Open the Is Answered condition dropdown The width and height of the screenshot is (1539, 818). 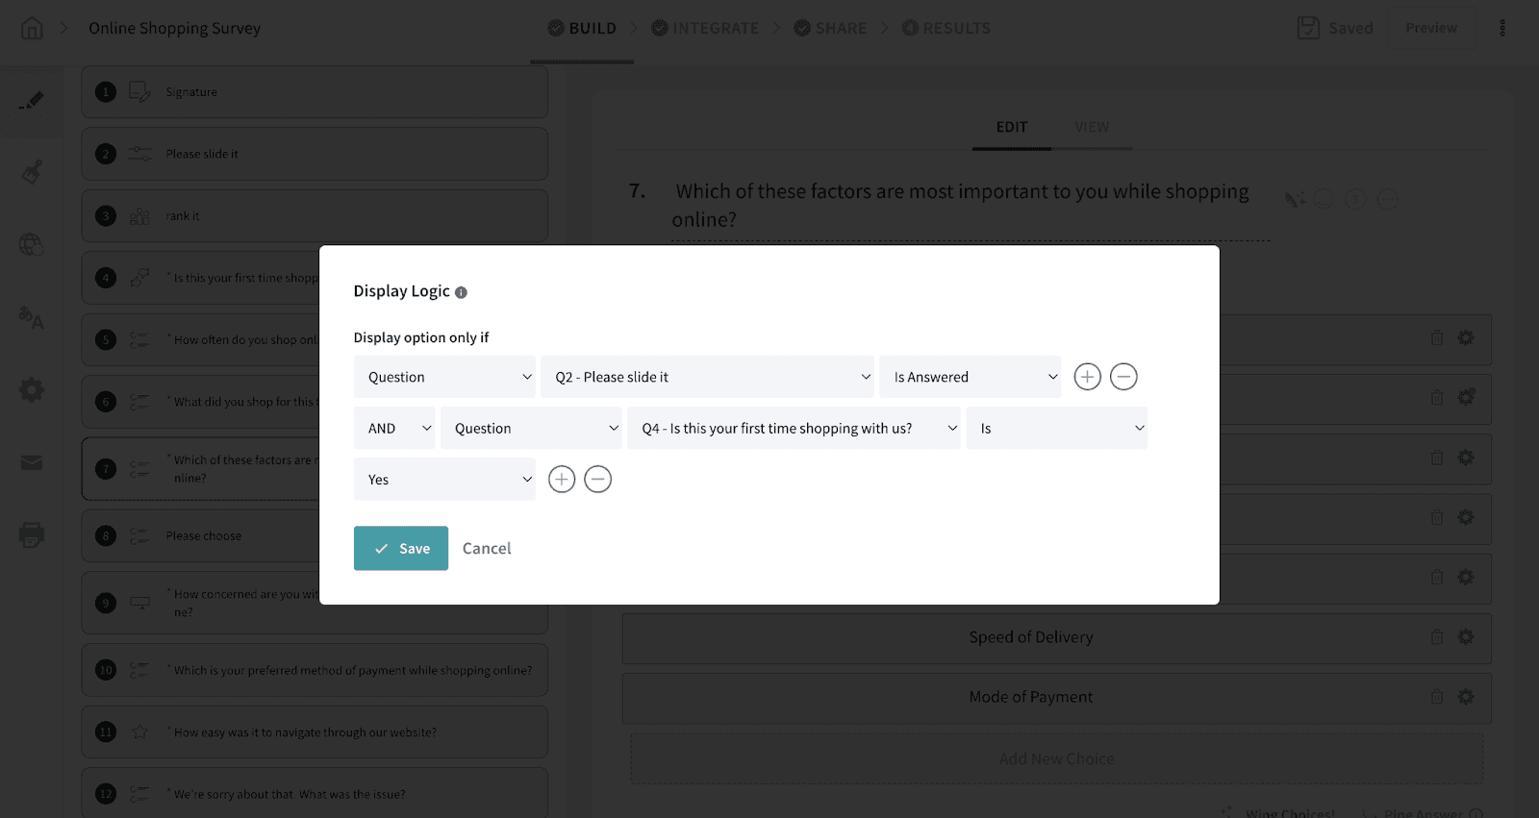[x=970, y=377]
